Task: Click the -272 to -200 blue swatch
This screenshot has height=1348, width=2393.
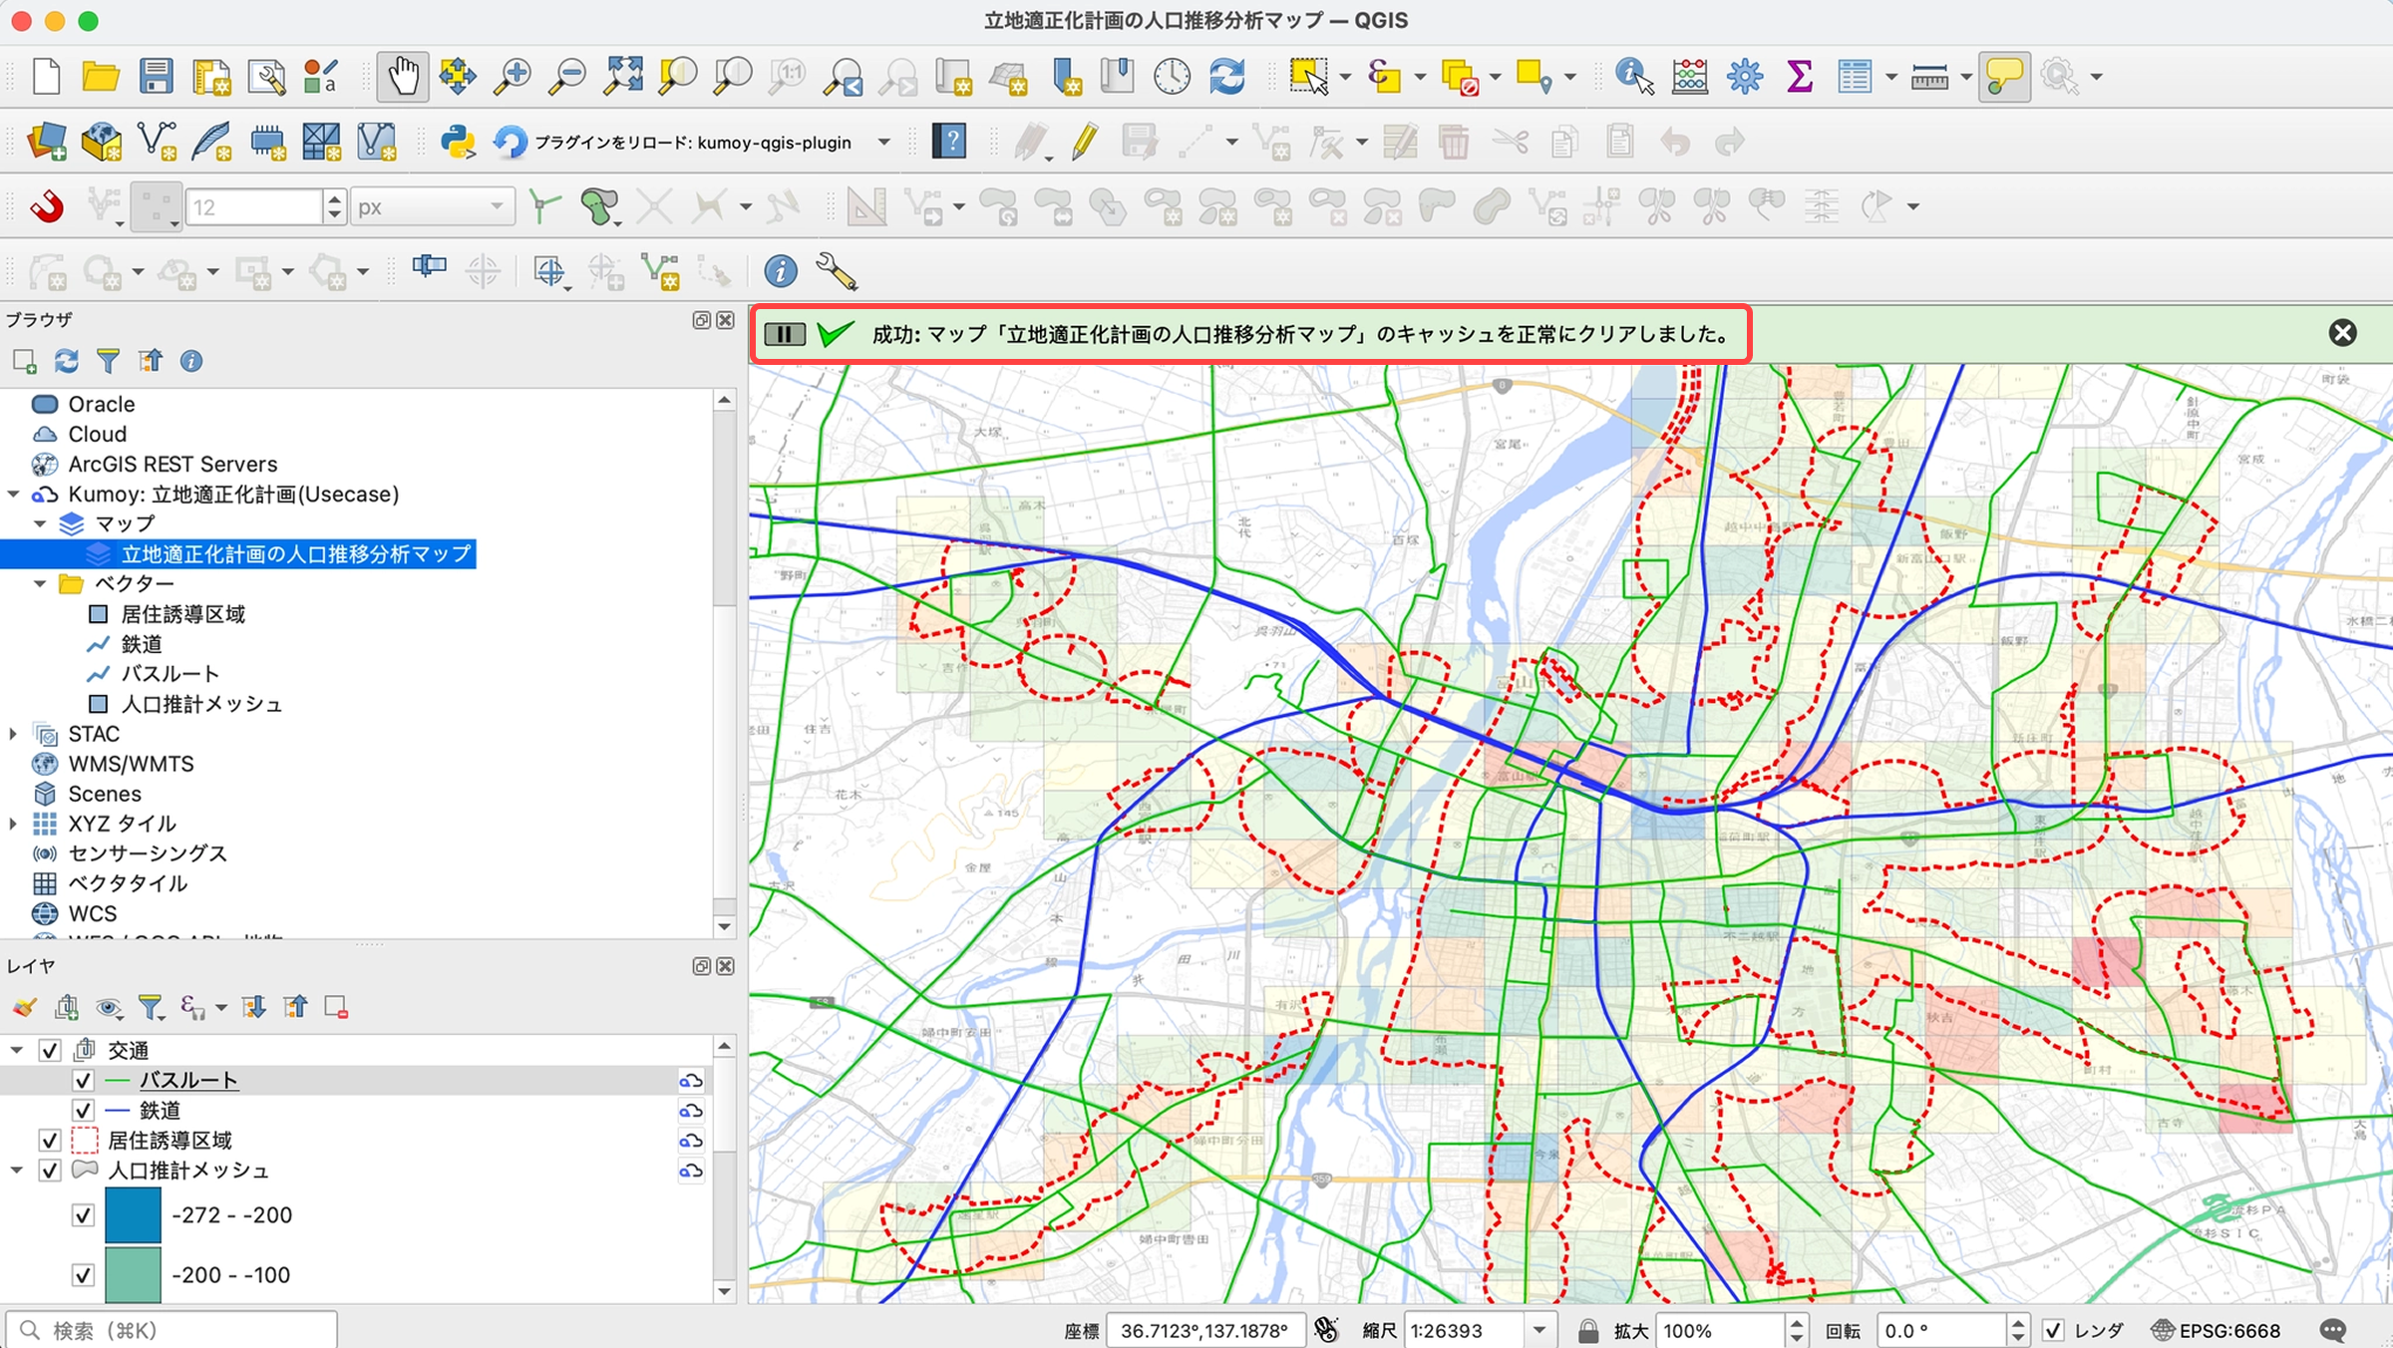Action: click(x=133, y=1214)
